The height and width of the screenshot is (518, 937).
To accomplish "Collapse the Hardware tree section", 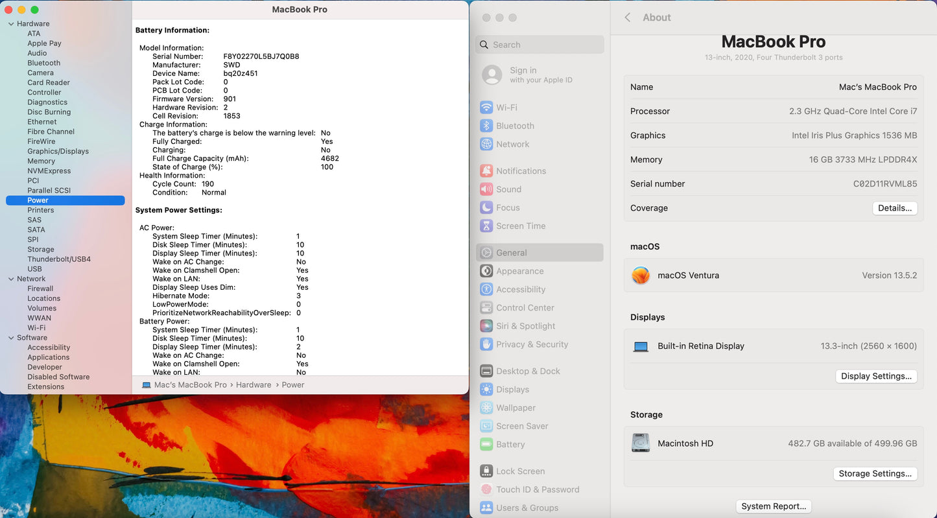I will coord(11,24).
